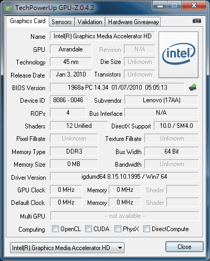Click the Texture Fillrate field Unknown
This screenshot has height=261, width=210.
click(x=172, y=138)
